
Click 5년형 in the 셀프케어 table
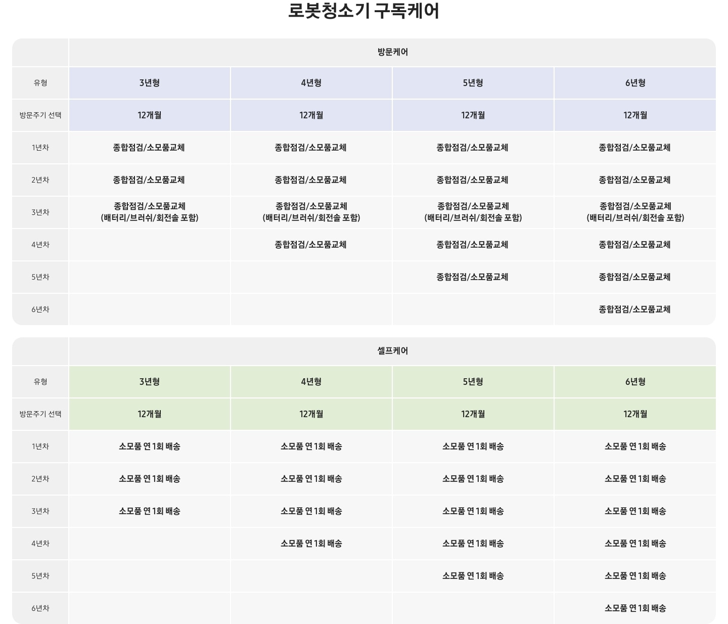pyautogui.click(x=473, y=382)
